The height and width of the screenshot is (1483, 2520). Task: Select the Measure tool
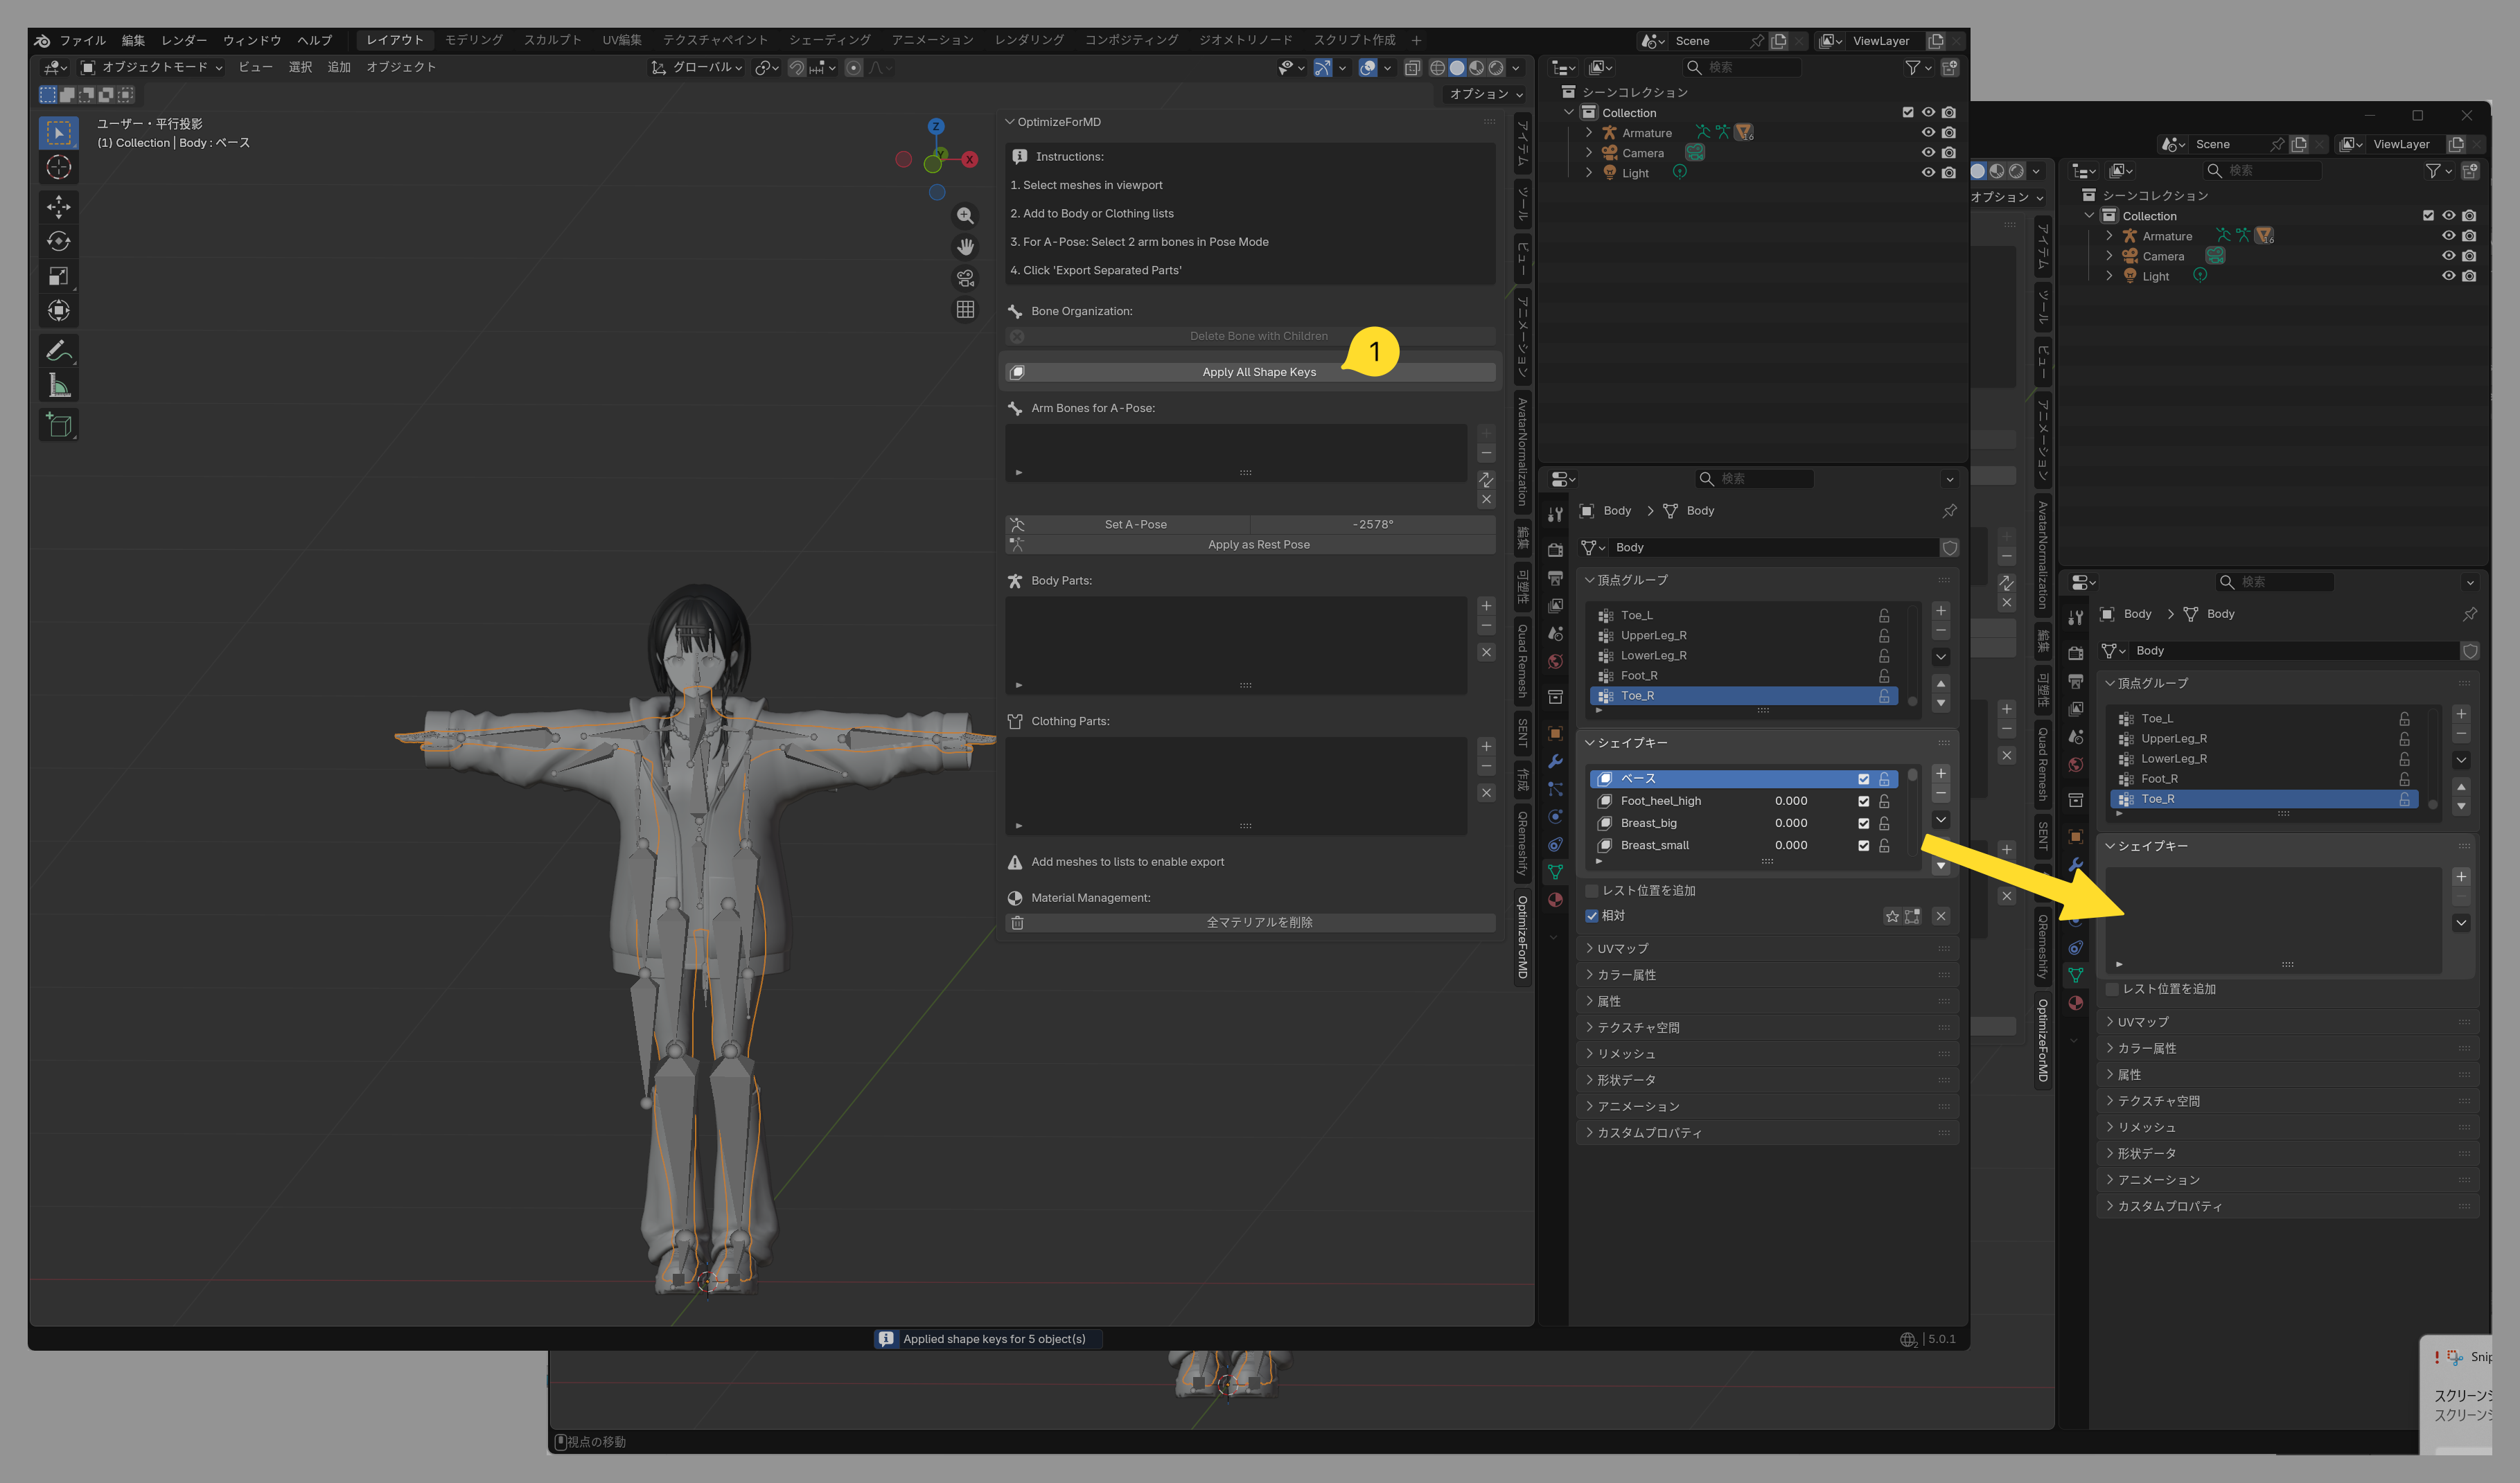point(58,386)
